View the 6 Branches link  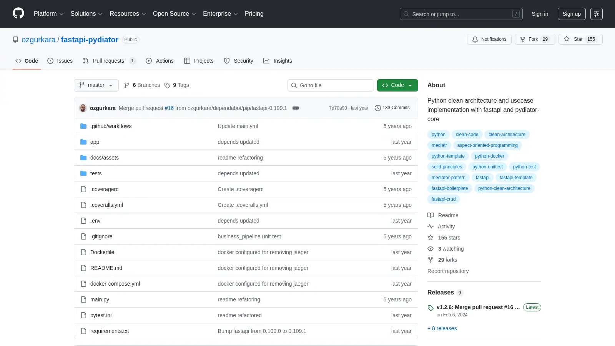coord(142,85)
